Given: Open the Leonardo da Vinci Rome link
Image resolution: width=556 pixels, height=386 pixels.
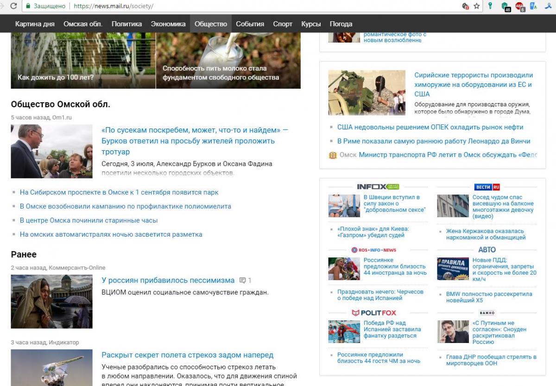Looking at the screenshot, I should pos(434,141).
